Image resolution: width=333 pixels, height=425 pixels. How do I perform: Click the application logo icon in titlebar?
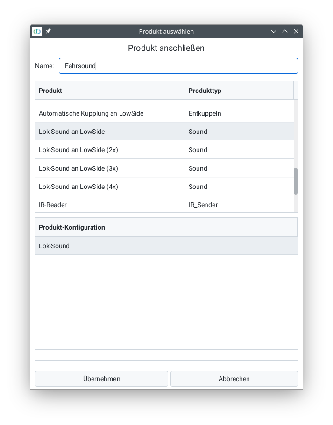[x=37, y=31]
